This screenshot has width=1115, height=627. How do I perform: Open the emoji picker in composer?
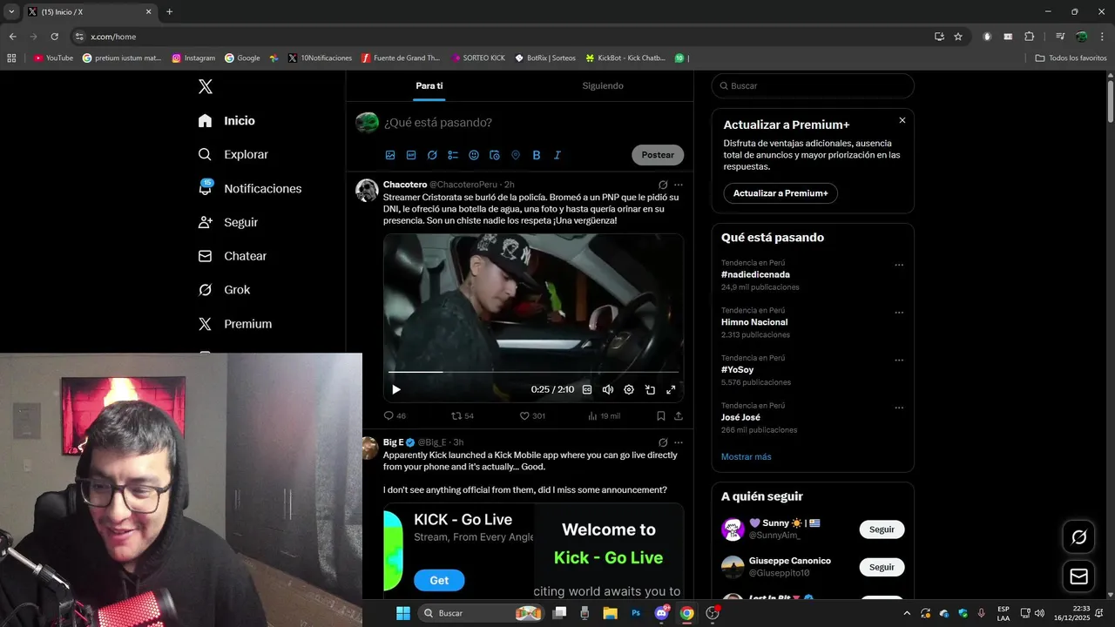474,155
